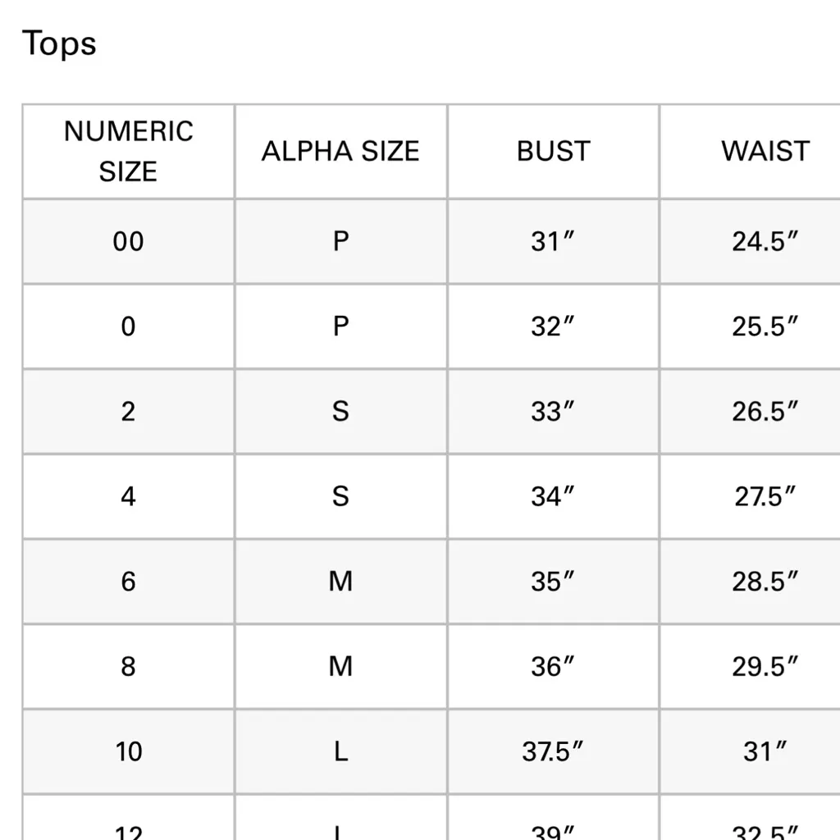Click the 31″ bust measurement cell
The image size is (840, 840).
553,241
